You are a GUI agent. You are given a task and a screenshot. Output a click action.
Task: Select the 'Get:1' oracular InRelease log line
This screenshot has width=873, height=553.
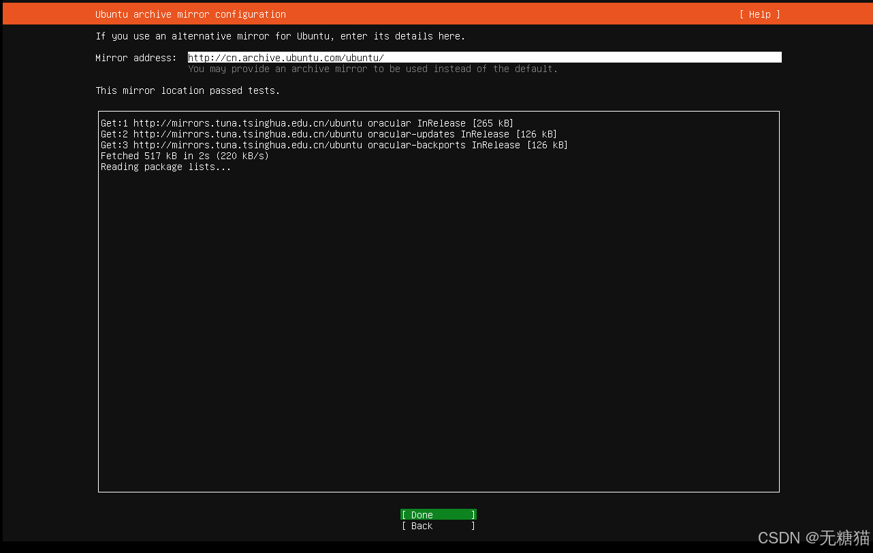coord(306,123)
